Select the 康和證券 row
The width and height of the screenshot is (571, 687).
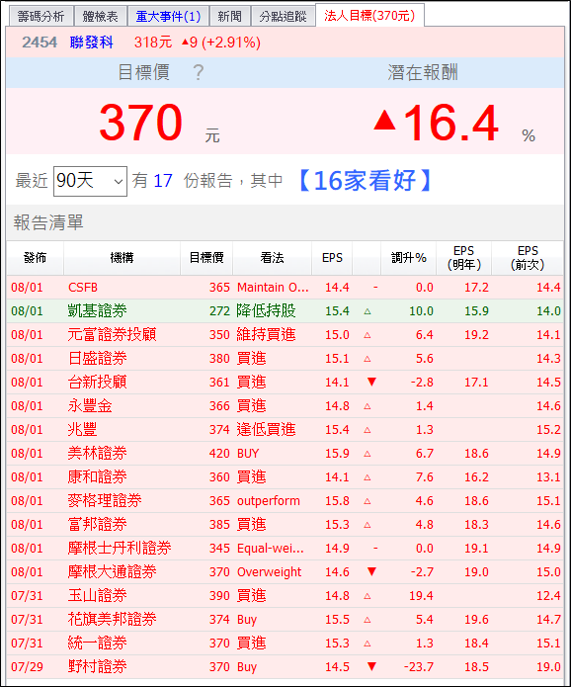coord(285,476)
